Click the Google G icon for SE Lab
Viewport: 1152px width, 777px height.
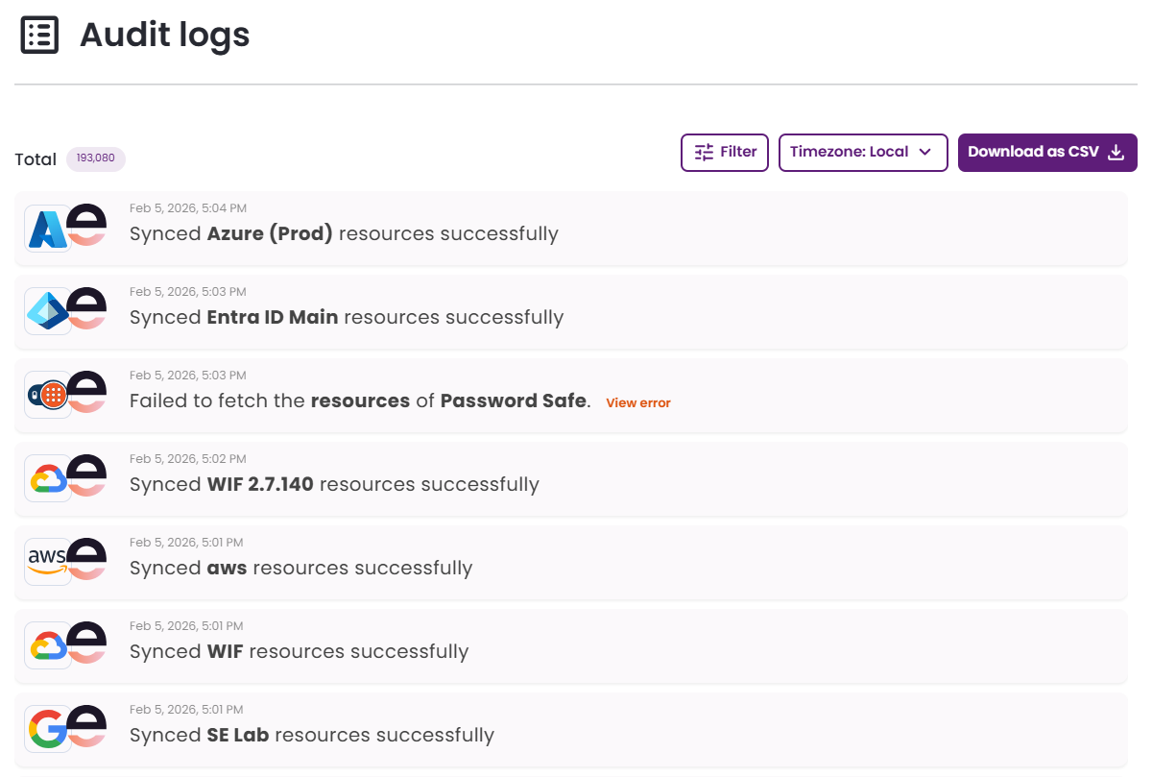47,729
